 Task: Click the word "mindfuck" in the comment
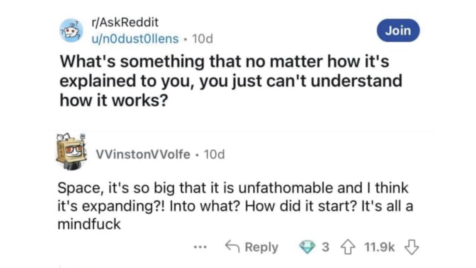pos(89,224)
